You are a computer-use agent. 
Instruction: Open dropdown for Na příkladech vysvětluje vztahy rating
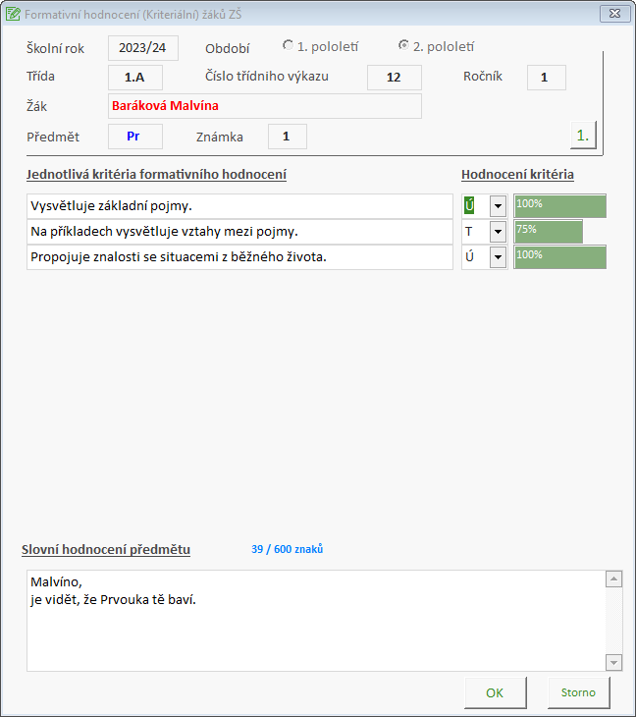498,232
